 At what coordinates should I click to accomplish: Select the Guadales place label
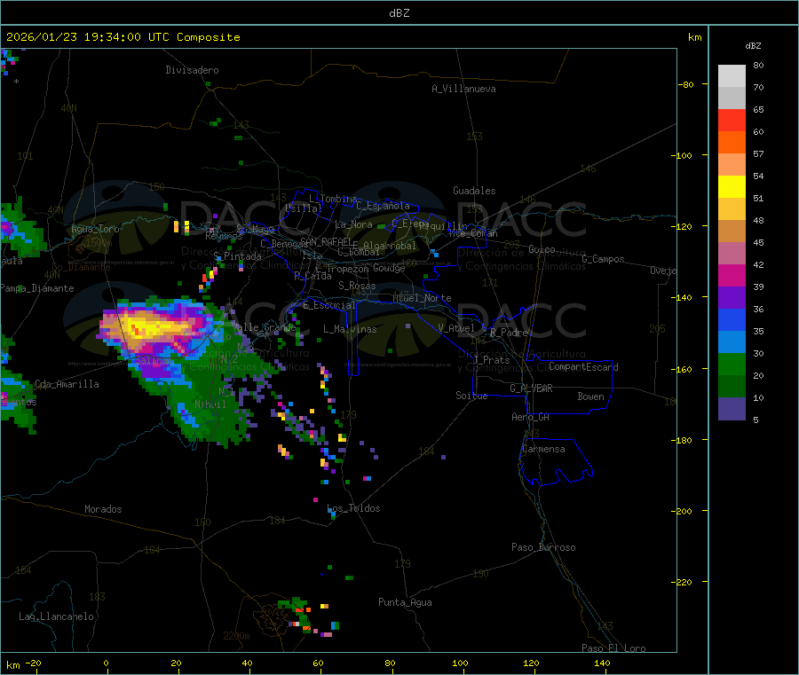(x=474, y=191)
